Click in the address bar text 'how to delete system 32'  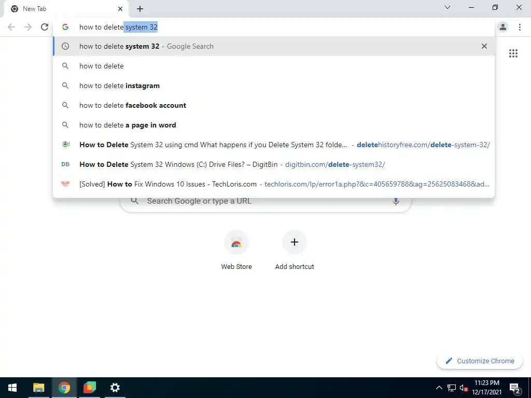point(119,27)
